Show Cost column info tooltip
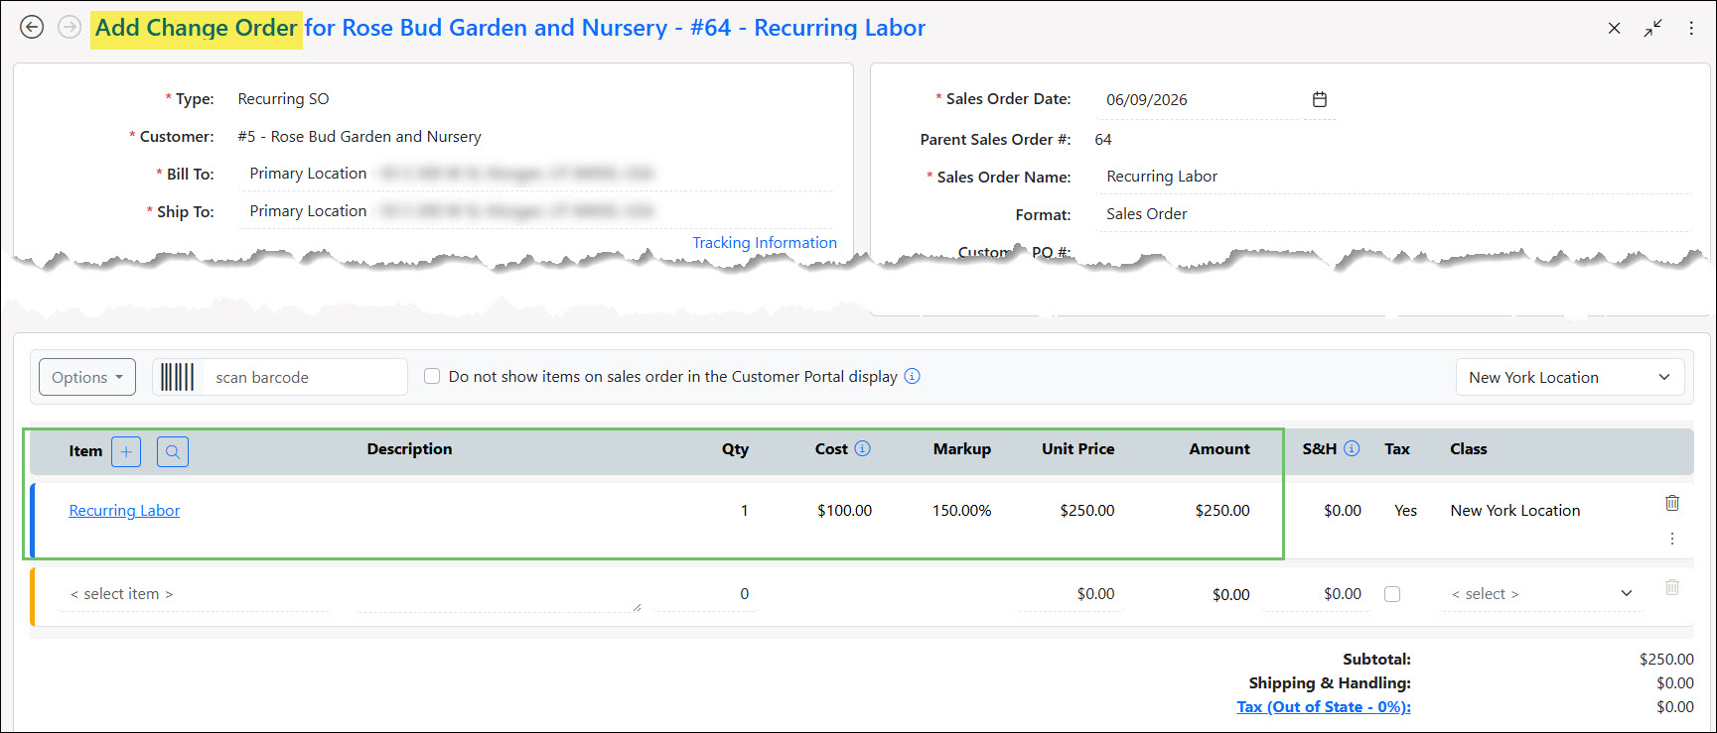Viewport: 1717px width, 733px height. (x=863, y=448)
